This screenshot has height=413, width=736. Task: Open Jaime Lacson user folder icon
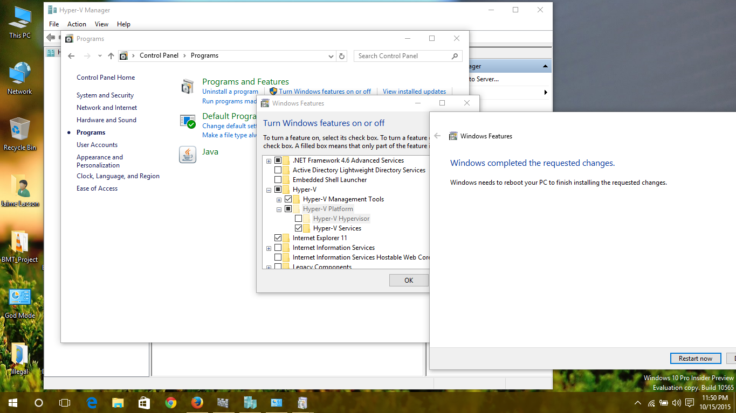pos(20,190)
